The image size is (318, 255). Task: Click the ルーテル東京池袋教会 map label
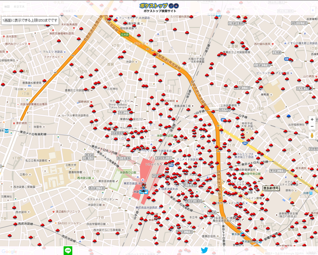pyautogui.click(x=75, y=115)
